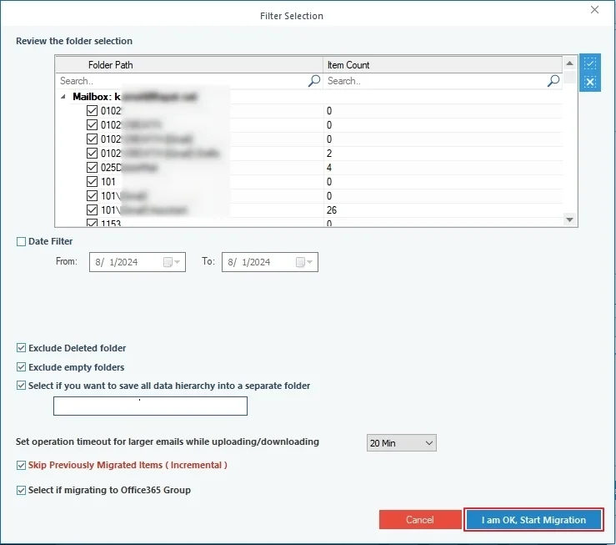Click the Select All folders icon
616x545 pixels.
pos(589,63)
